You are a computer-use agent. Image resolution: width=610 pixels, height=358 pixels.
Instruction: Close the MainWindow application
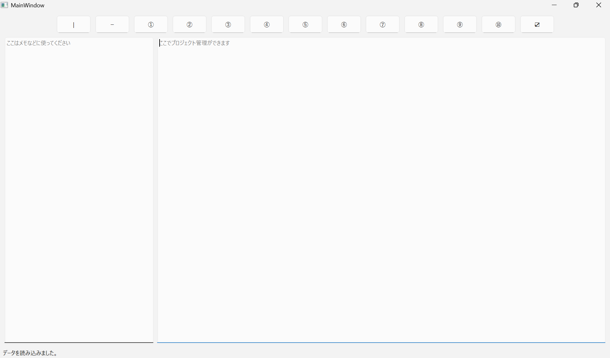tap(599, 5)
